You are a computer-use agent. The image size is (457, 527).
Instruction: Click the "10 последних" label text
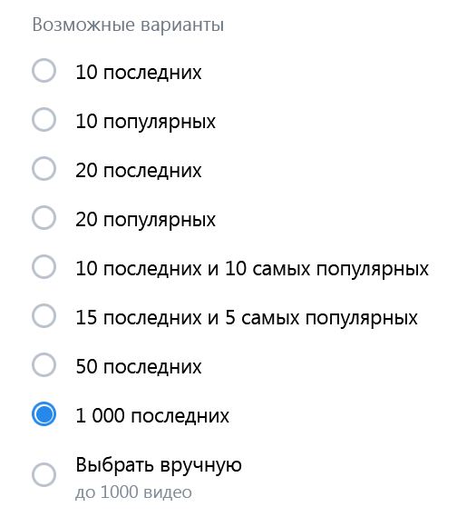(x=139, y=73)
